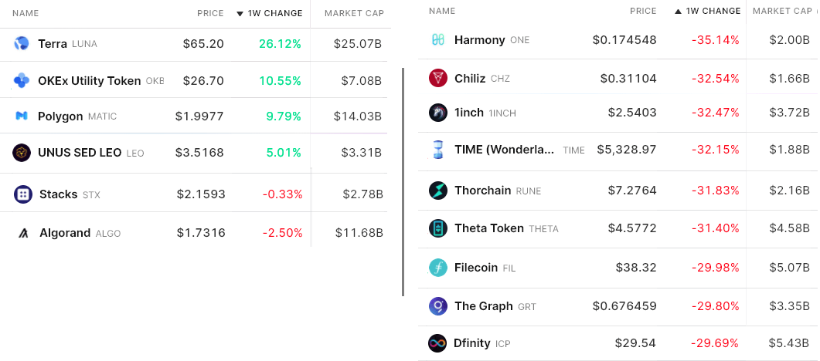Click the OKEx Utility Token icon
Image resolution: width=820 pixels, height=361 pixels.
tap(22, 80)
